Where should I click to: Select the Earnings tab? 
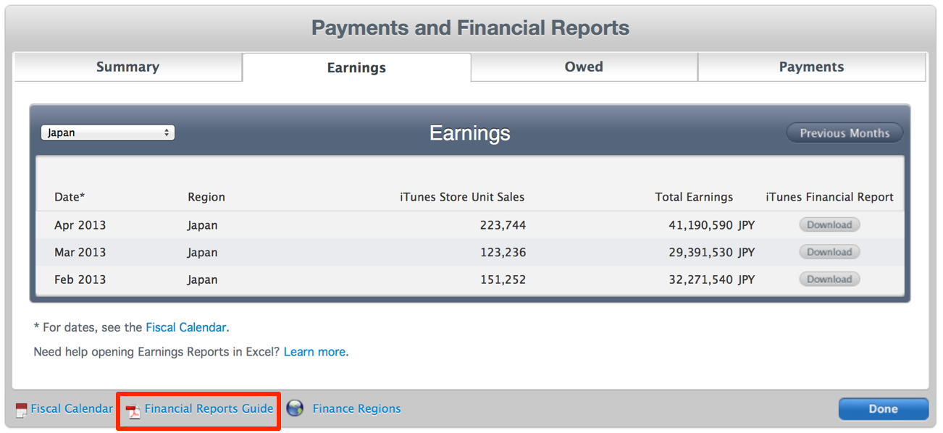tap(356, 67)
